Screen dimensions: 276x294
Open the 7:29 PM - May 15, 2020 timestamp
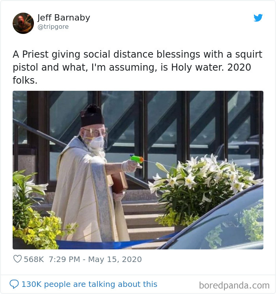(95, 259)
